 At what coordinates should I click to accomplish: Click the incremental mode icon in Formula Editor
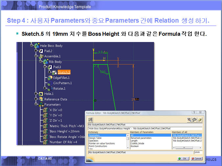tap(91, 120)
